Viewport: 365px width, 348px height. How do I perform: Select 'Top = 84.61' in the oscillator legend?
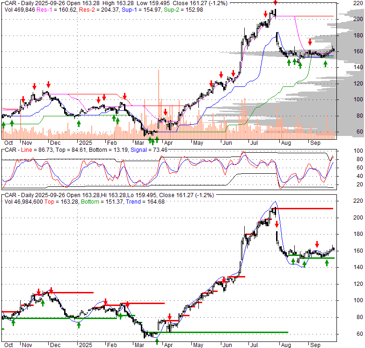71,150
